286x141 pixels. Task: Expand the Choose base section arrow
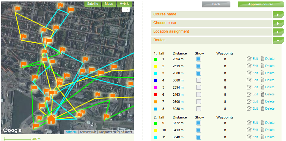point(278,23)
